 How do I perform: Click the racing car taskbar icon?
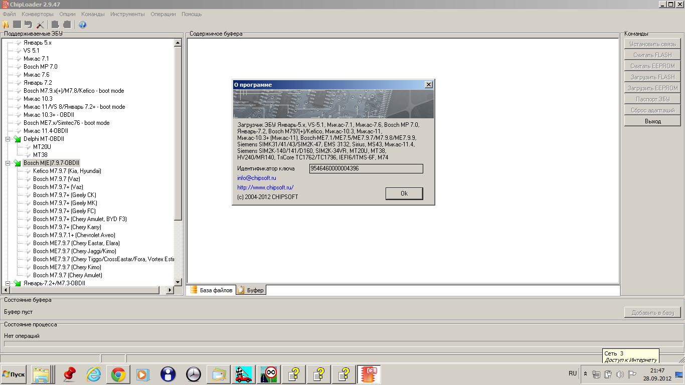click(244, 374)
